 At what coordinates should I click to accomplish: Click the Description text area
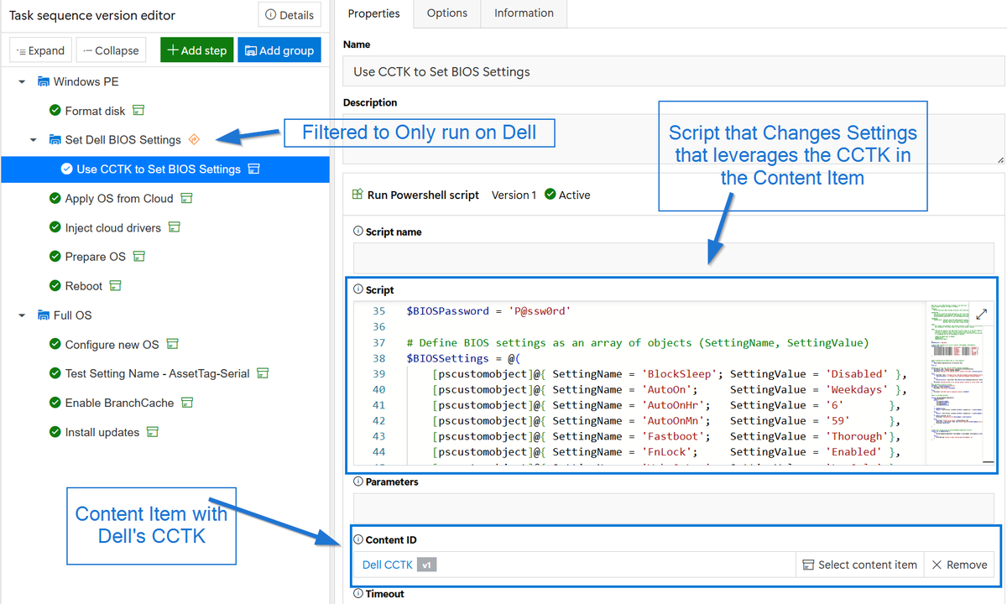click(674, 139)
